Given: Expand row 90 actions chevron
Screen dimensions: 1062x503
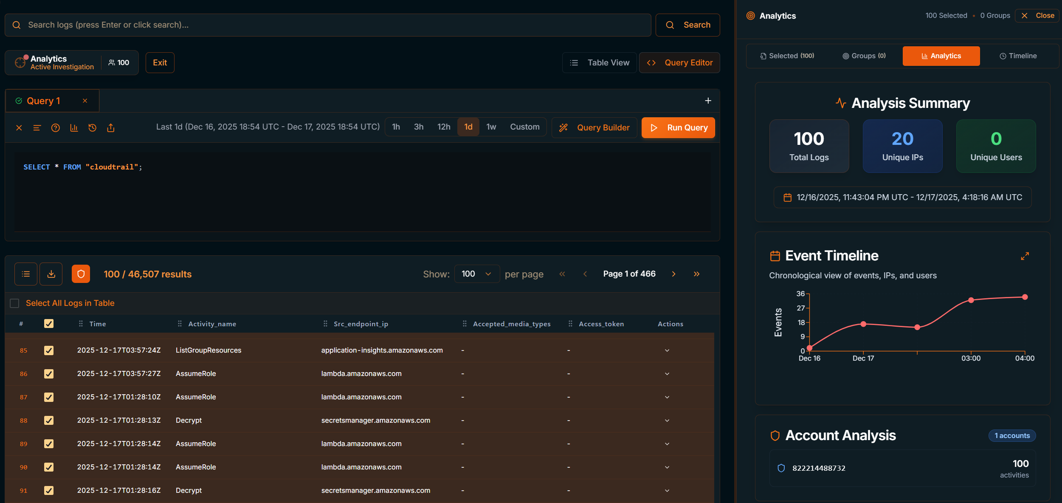Looking at the screenshot, I should (x=667, y=467).
